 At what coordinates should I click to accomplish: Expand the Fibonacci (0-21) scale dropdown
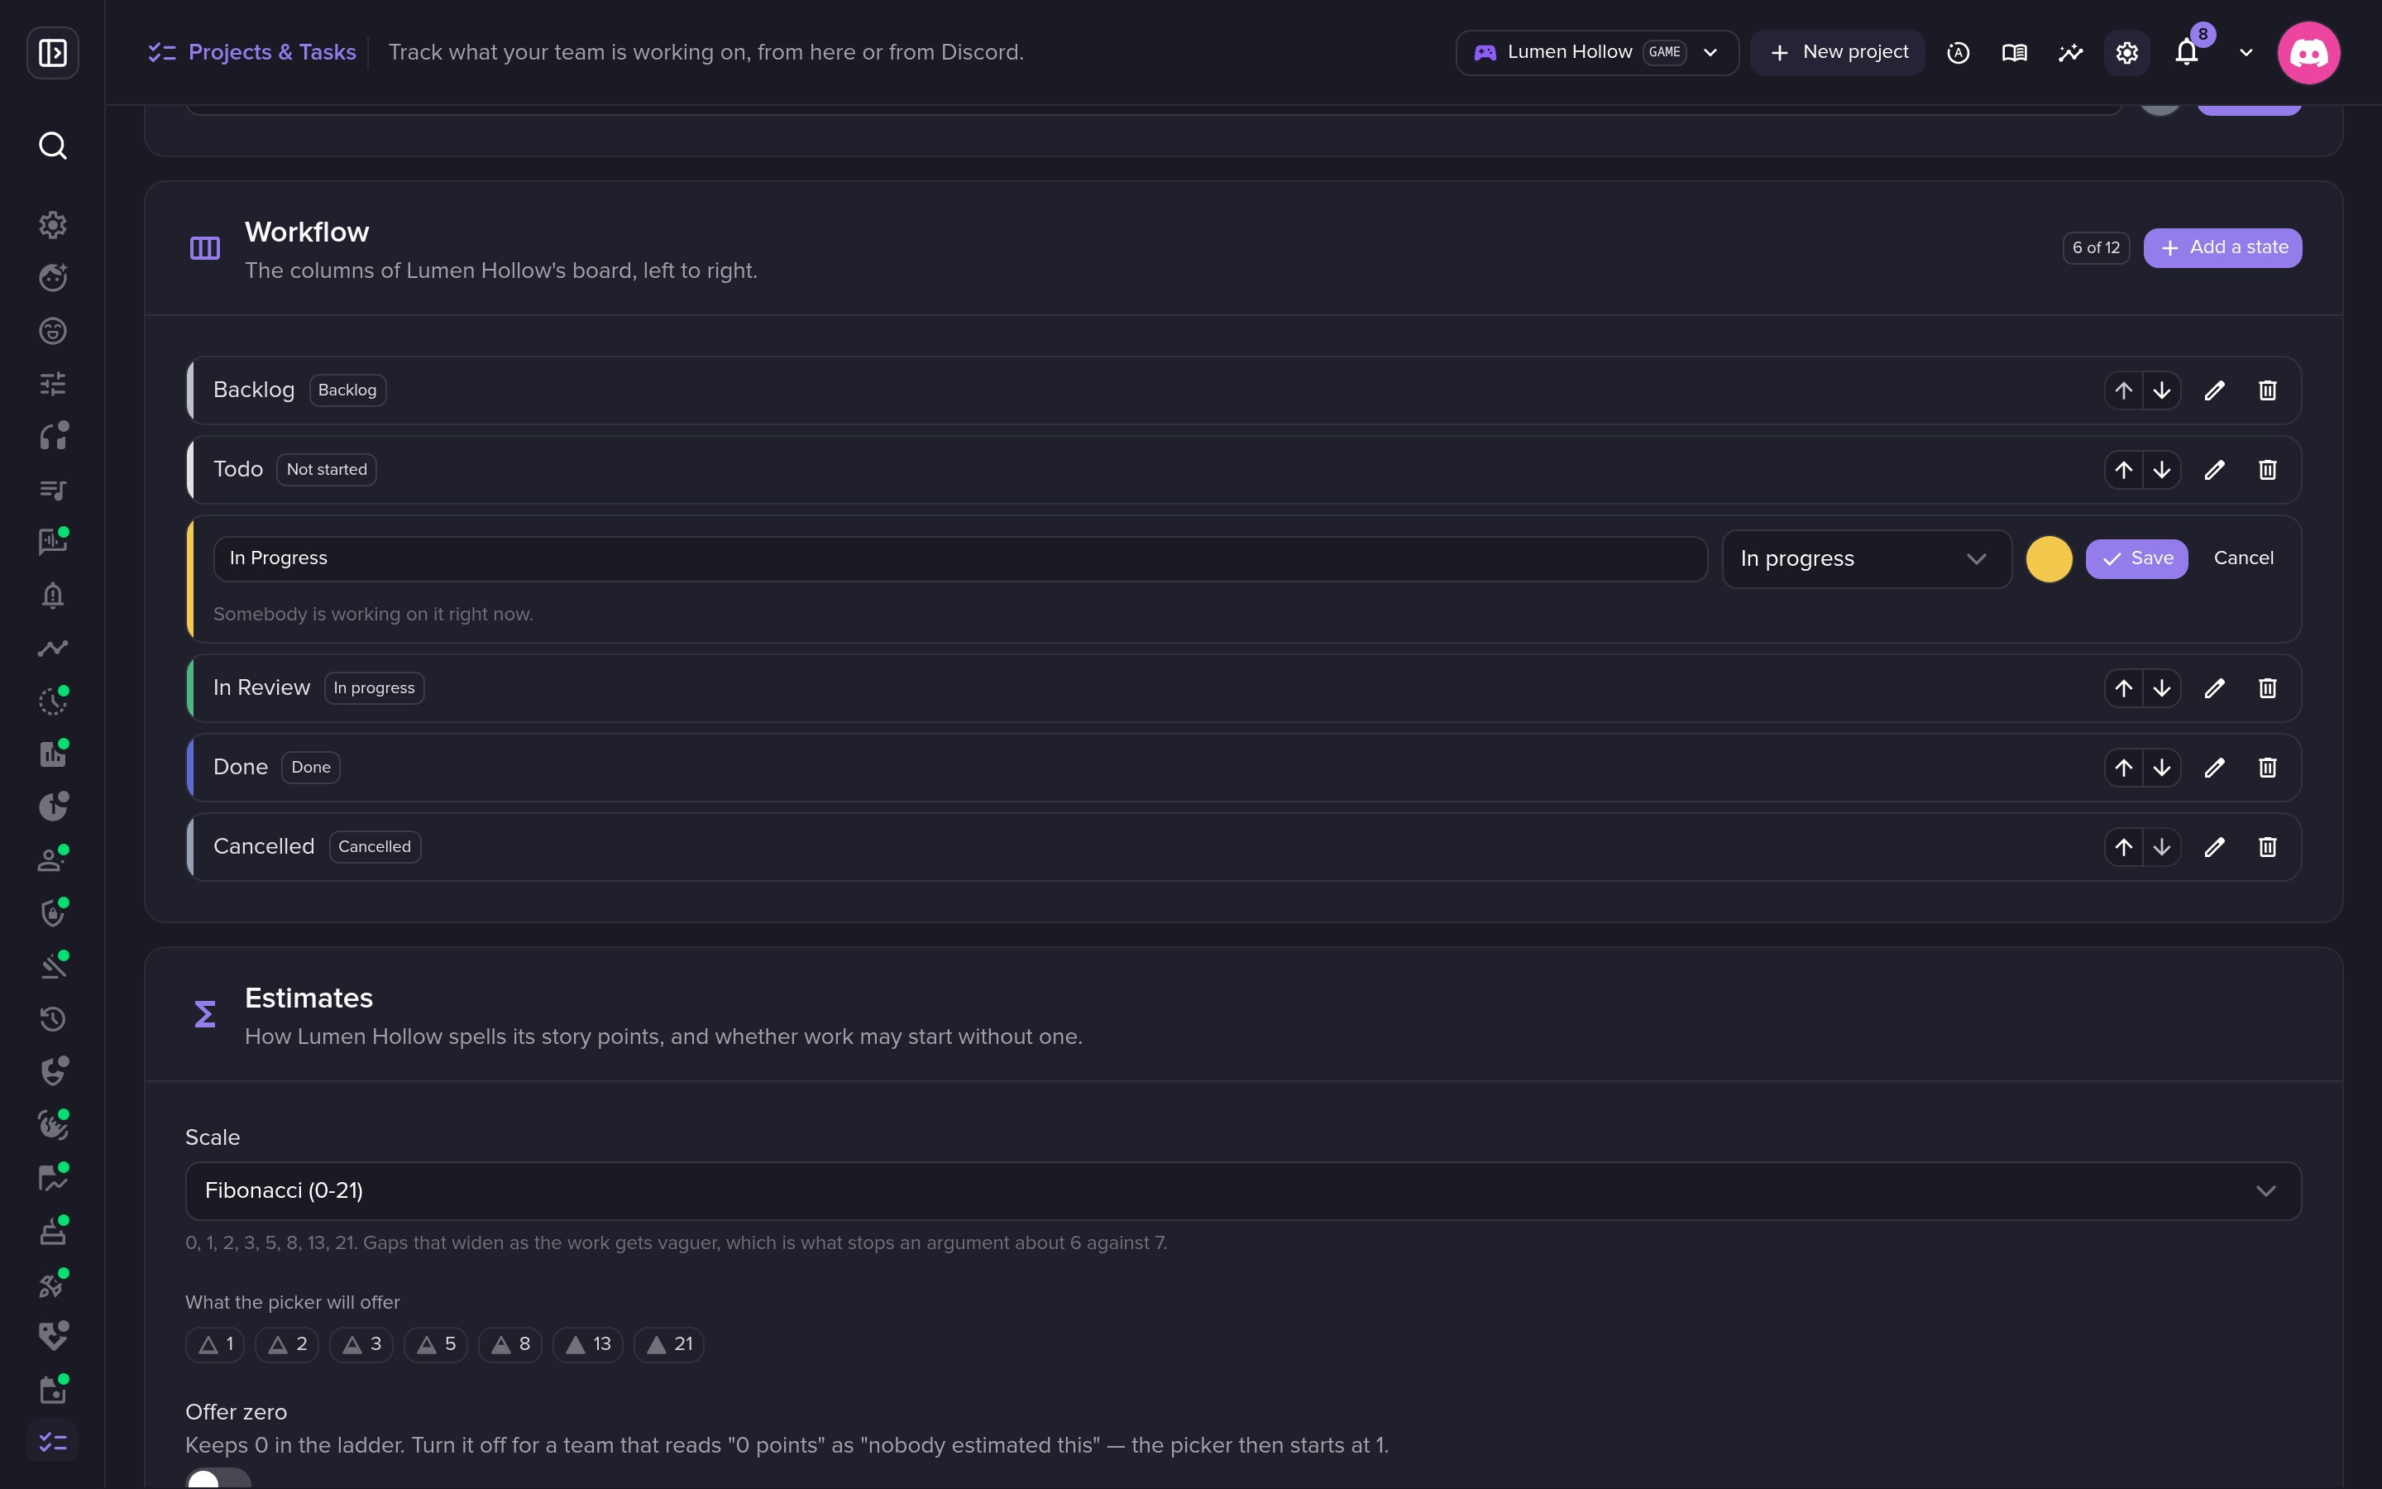(x=1243, y=1190)
